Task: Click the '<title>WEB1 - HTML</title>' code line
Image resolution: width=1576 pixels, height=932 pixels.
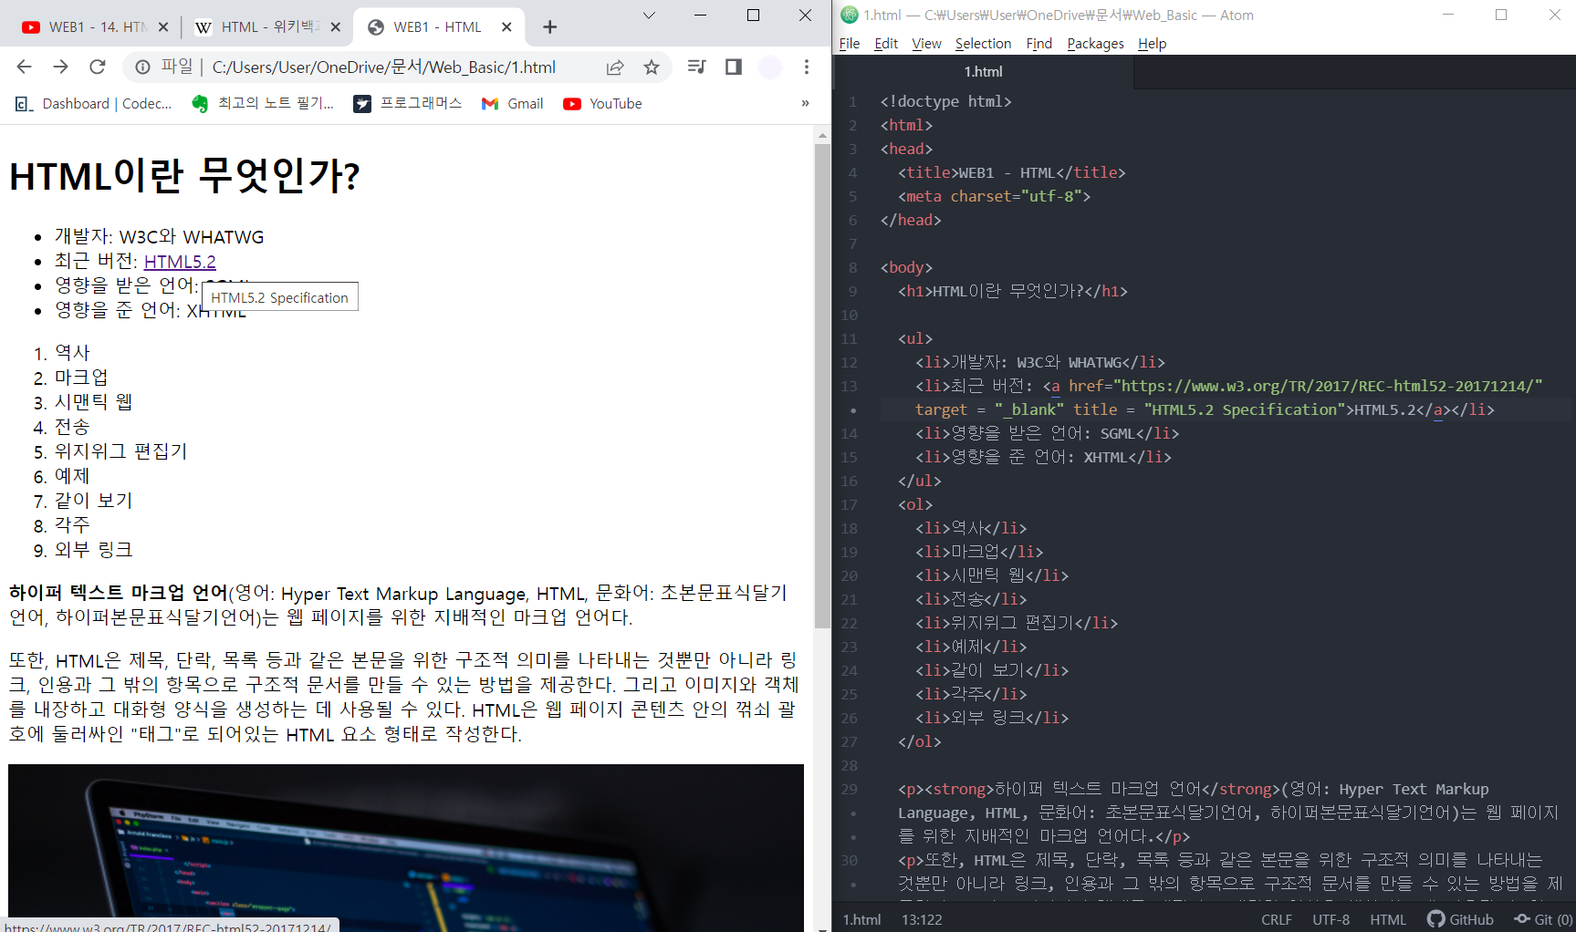Action: [x=1011, y=172]
